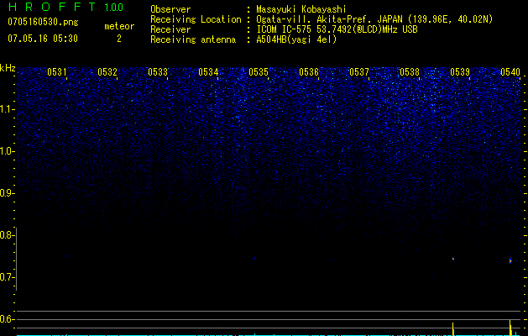This screenshot has width=528, height=336.
Task: Click the 0536 time marker
Action: pyautogui.click(x=309, y=71)
